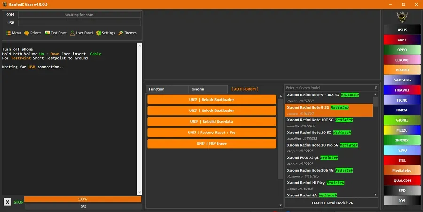
Task: Click the HaaFedK logo emblem at top right
Action: (402, 17)
